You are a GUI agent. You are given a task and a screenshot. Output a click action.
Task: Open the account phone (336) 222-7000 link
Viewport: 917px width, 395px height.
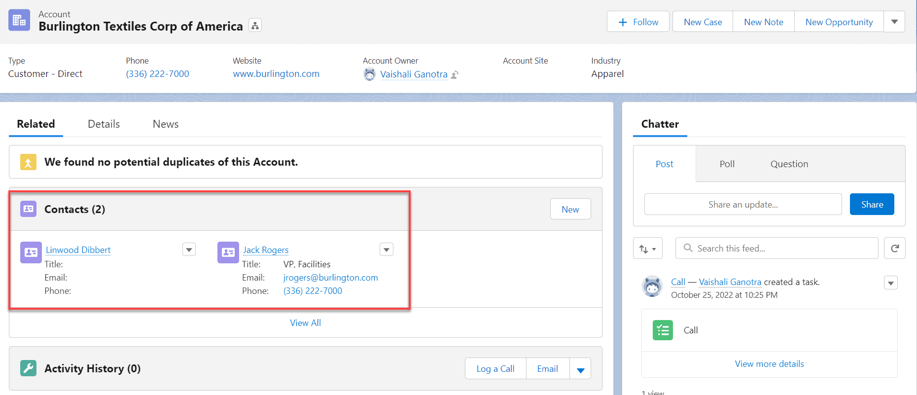point(157,74)
